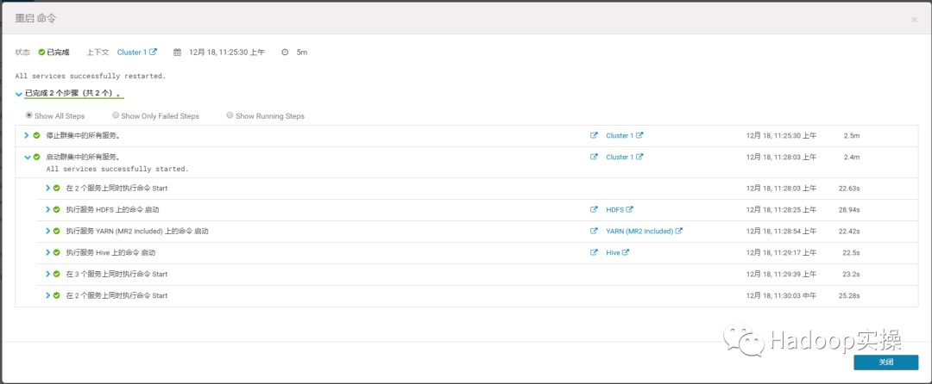The image size is (932, 384).
Task: Click external link icon beside YARN row
Action: (x=594, y=231)
